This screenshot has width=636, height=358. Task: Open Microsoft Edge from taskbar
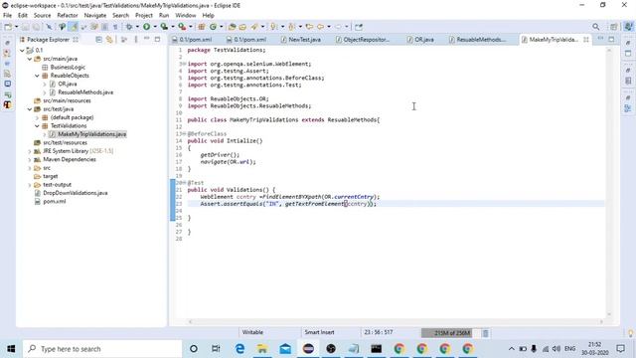(x=239, y=349)
